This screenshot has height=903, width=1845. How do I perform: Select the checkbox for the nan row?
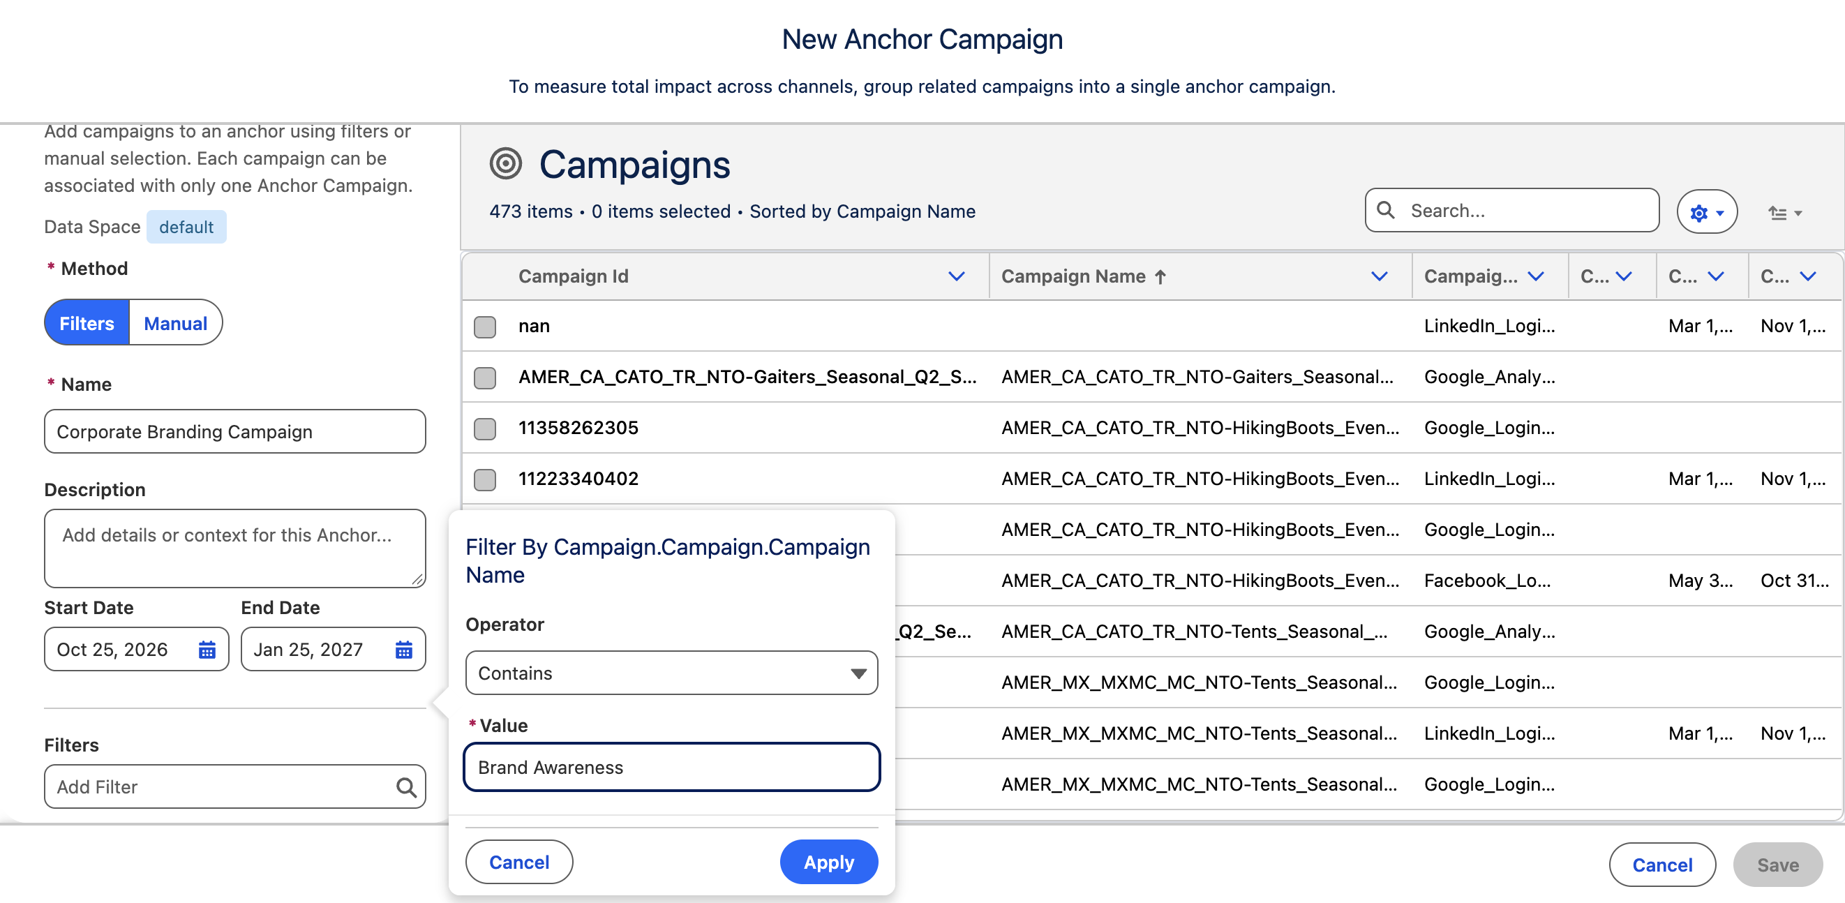coord(485,327)
